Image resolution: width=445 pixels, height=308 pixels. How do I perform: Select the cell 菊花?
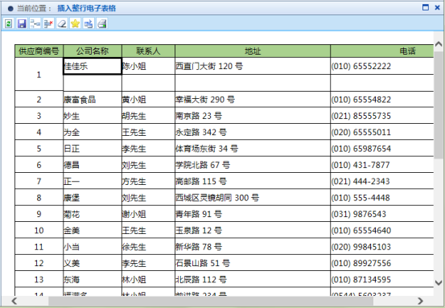coord(93,214)
